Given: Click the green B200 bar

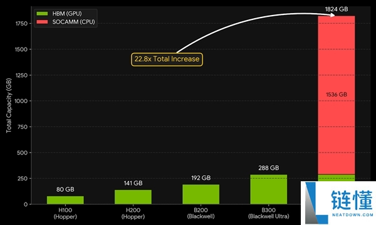Looking at the screenshot, I should (201, 194).
